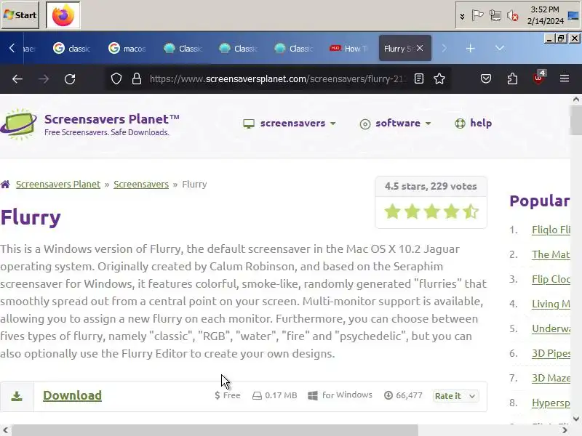Click the third rating star
Image resolution: width=582 pixels, height=436 pixels.
[x=431, y=211]
